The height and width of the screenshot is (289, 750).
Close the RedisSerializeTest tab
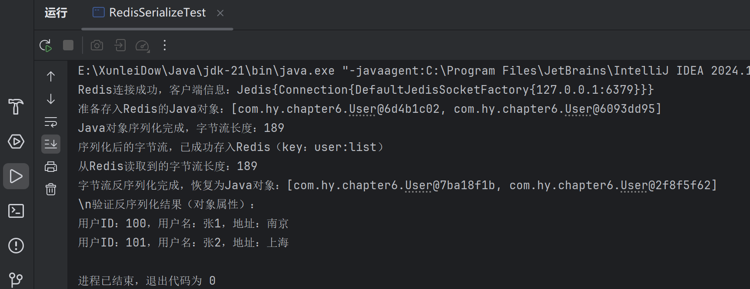click(220, 13)
